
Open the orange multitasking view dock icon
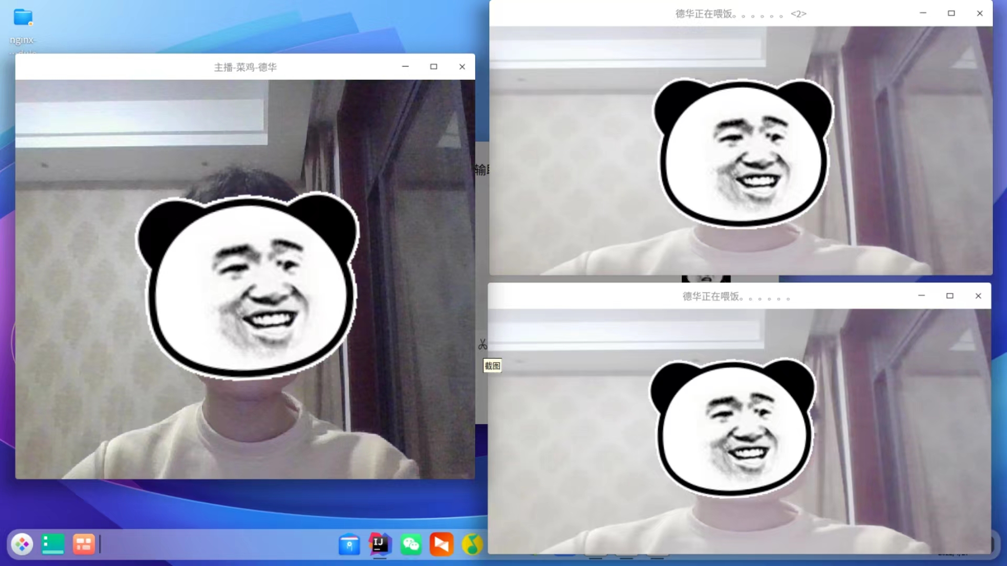point(83,545)
